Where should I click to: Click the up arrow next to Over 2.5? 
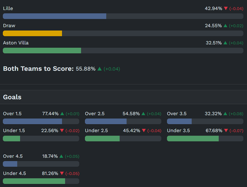pos(143,114)
